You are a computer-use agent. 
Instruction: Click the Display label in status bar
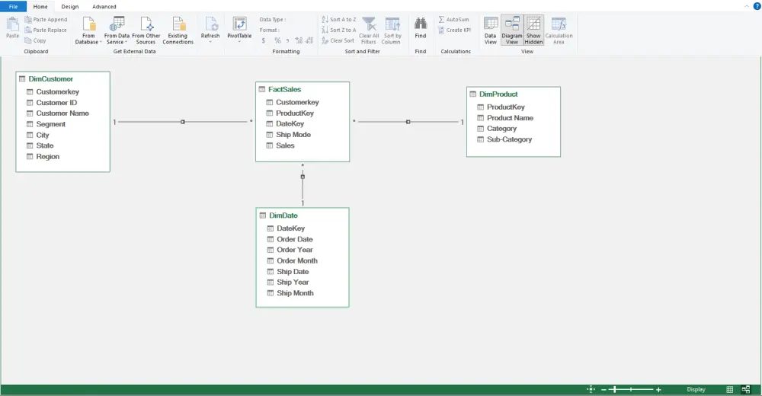click(x=696, y=390)
